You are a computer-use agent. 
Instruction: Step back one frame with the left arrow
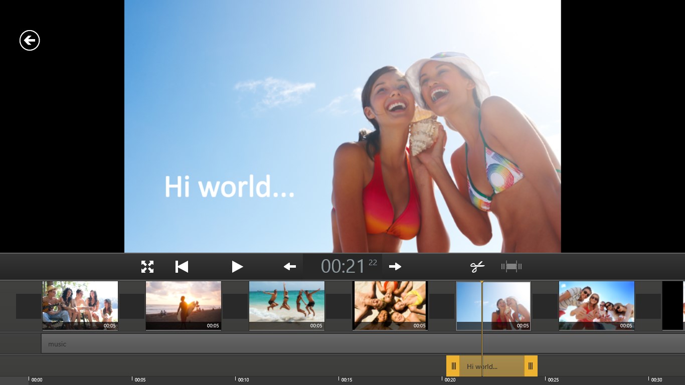[x=290, y=267]
